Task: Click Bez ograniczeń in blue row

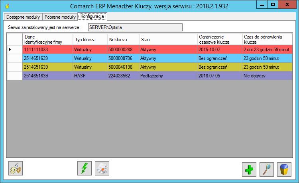Action: click(x=220, y=58)
